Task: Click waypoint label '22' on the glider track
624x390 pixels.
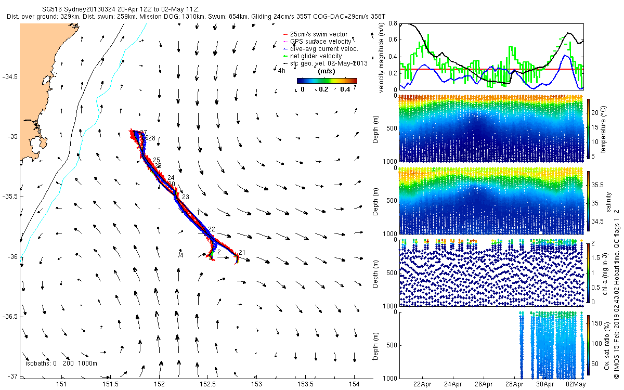Action: 211,229
